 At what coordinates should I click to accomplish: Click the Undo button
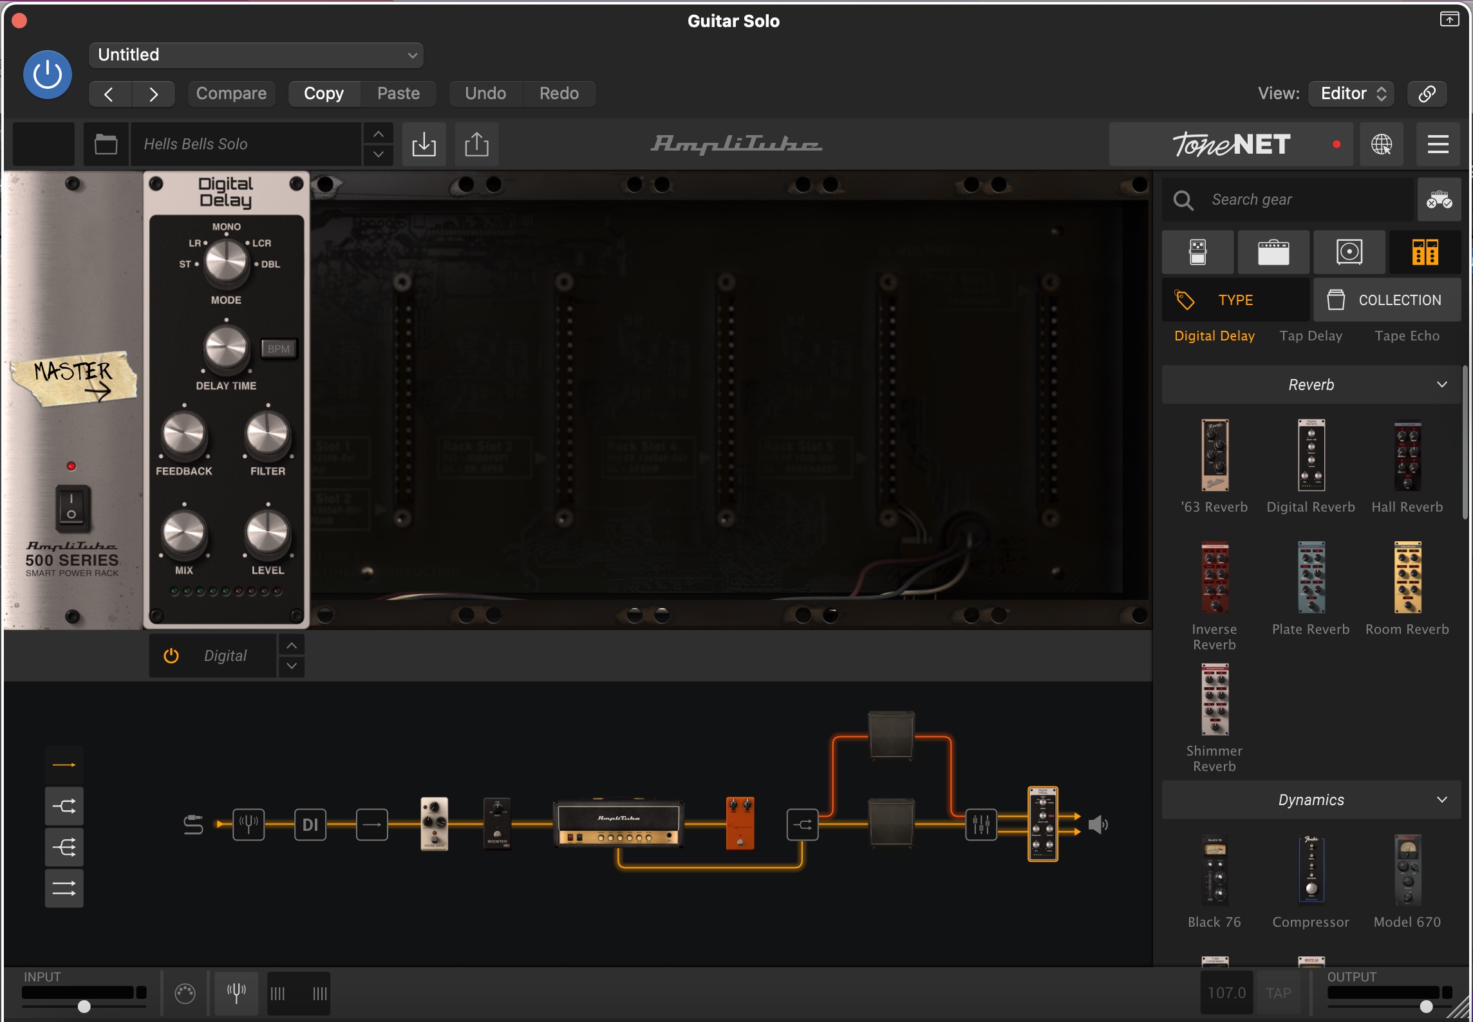(x=485, y=94)
